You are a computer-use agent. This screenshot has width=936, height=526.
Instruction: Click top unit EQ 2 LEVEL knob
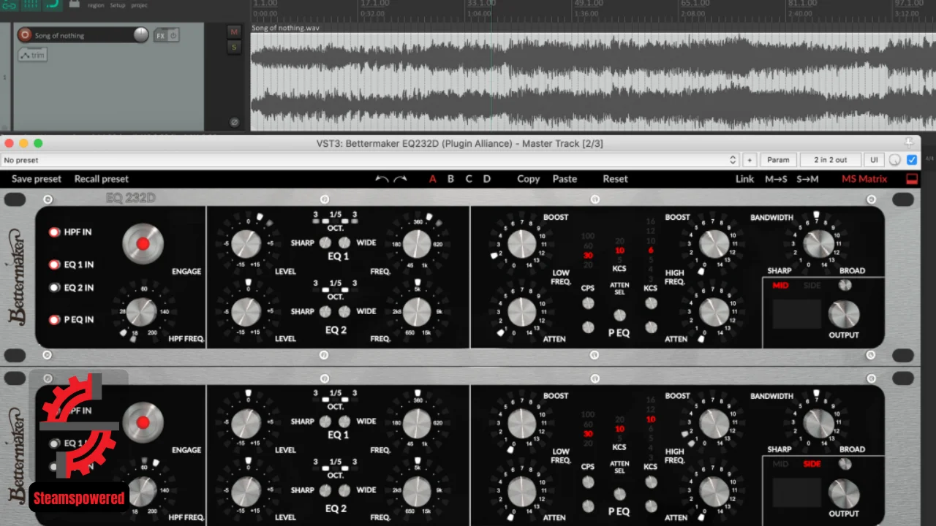(246, 312)
